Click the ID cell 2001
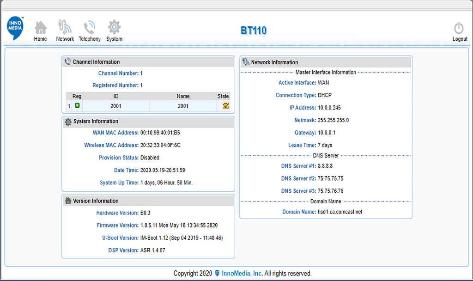Viewport: 473px width, 281px height. (116, 106)
